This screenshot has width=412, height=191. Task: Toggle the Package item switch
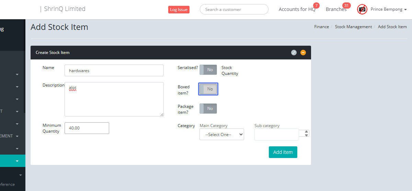208,109
